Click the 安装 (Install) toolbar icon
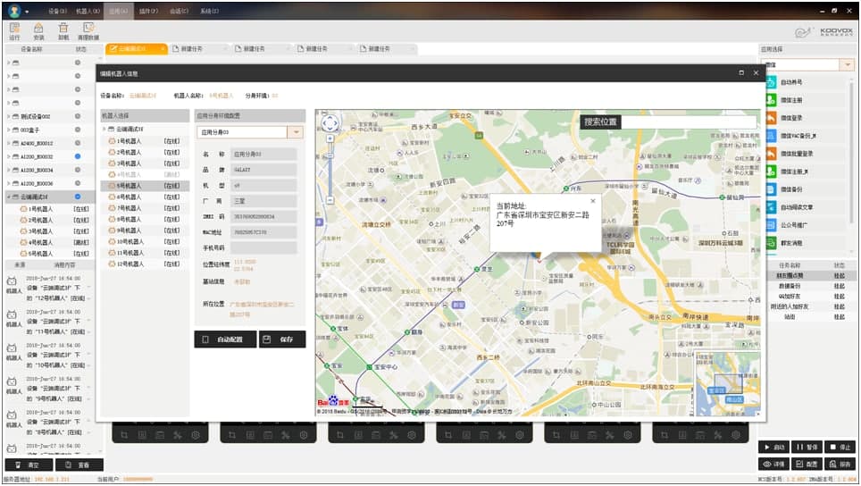The width and height of the screenshot is (861, 486). pyautogui.click(x=38, y=30)
